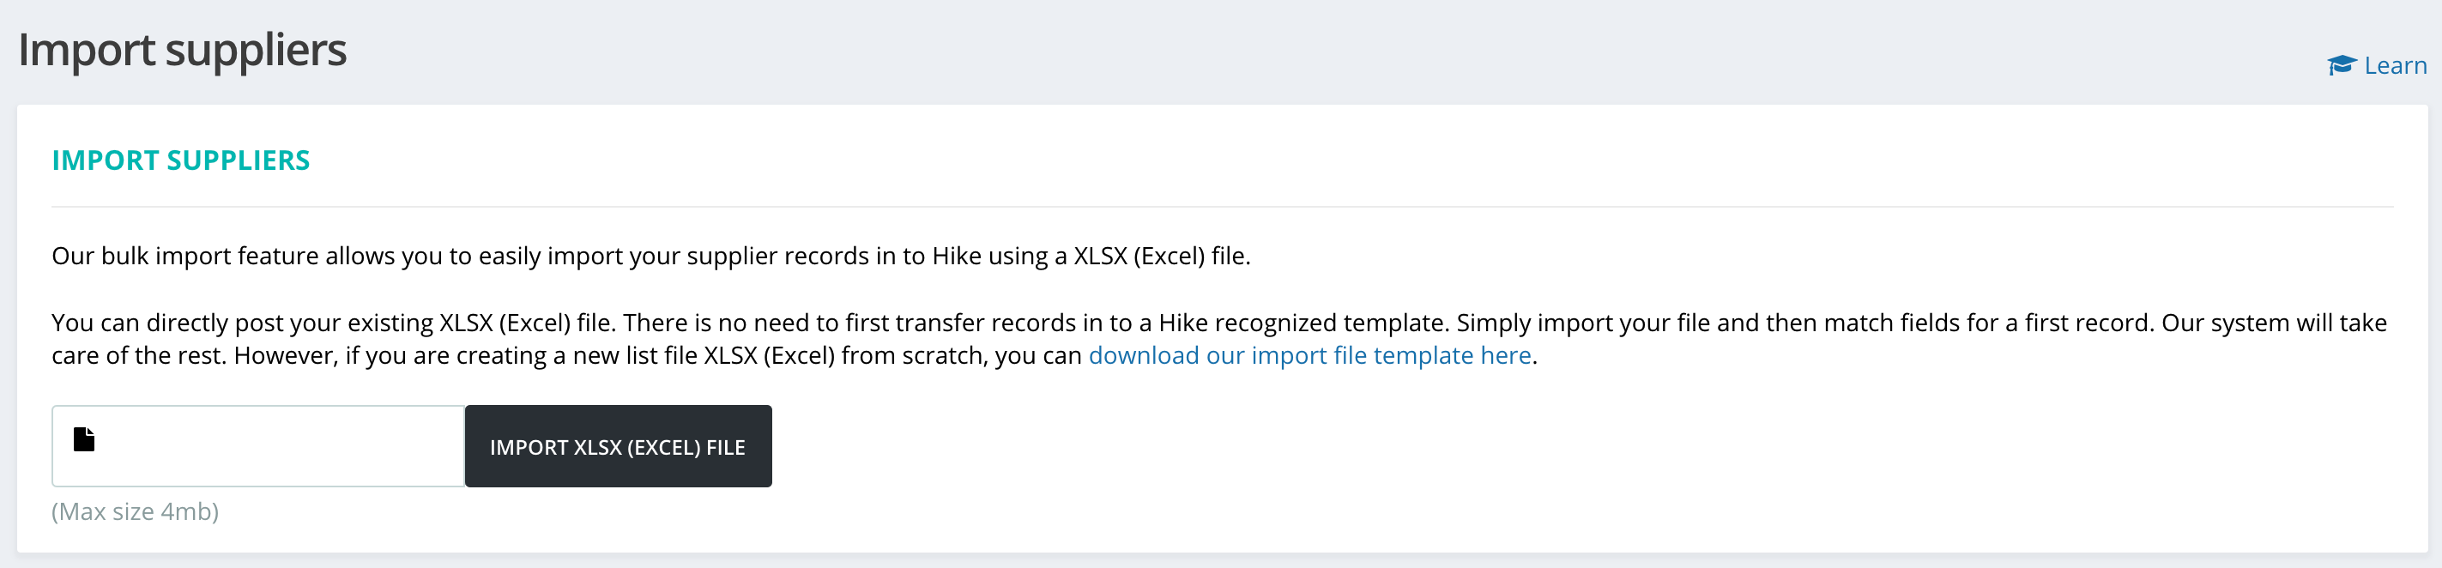Click the teal IMPORT SUPPLIERS section heading
The height and width of the screenshot is (568, 2442).
tap(180, 160)
